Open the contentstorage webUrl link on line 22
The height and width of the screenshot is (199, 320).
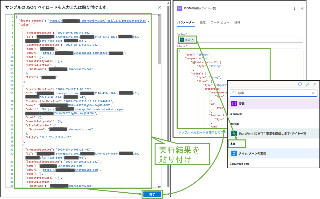tap(83, 109)
